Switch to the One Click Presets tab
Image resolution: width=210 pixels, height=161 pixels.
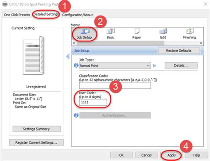17,15
